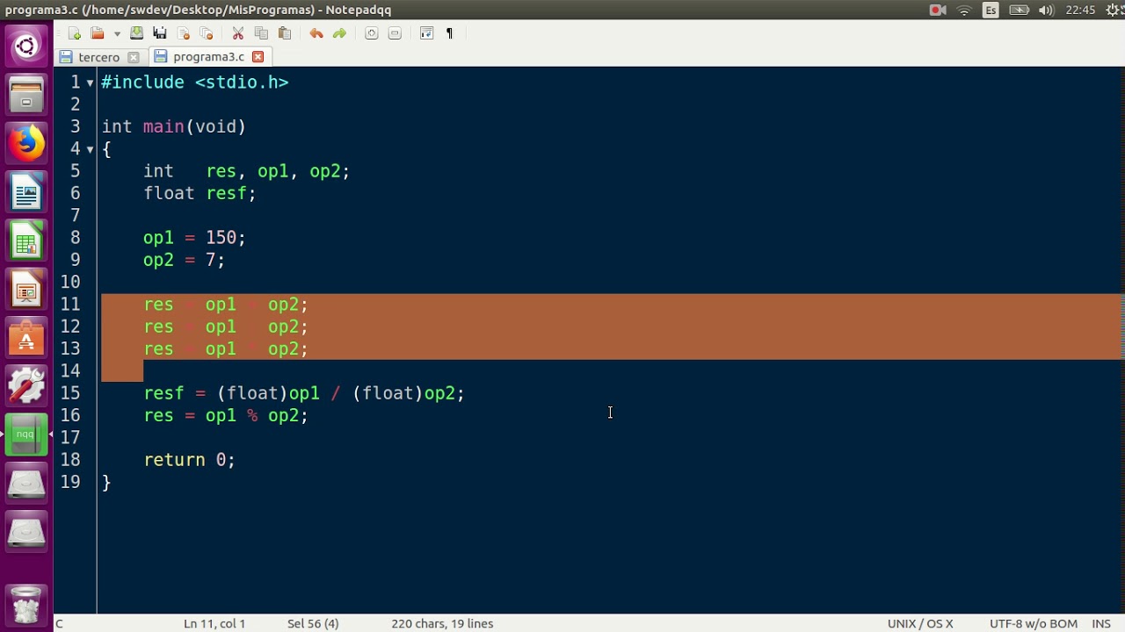Close all documents via the toolbar icon

pos(207,33)
